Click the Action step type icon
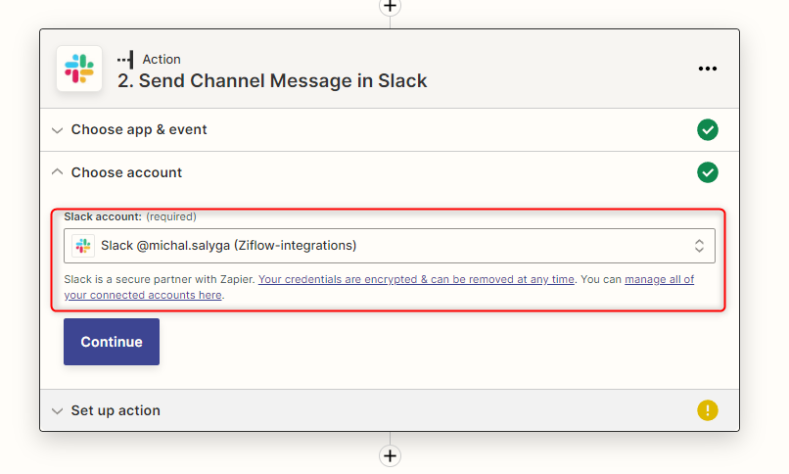The image size is (789, 474). click(x=125, y=60)
